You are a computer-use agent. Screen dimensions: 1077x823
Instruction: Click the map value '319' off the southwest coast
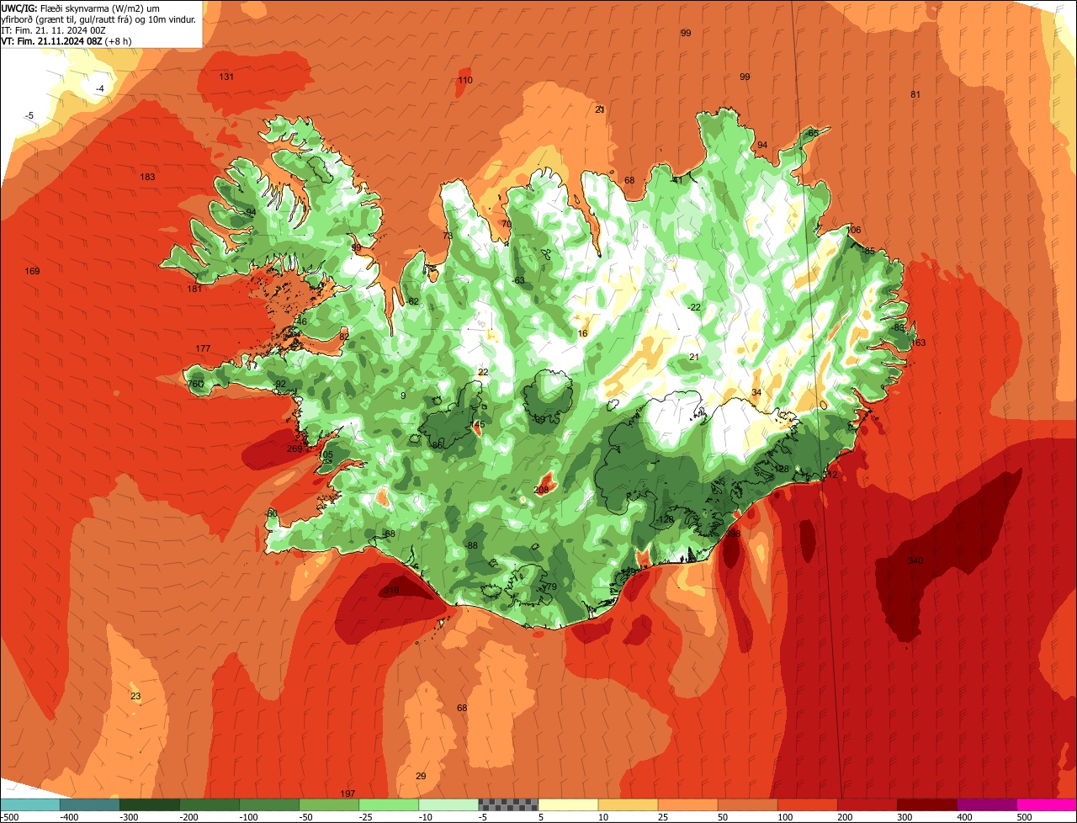pos(391,591)
